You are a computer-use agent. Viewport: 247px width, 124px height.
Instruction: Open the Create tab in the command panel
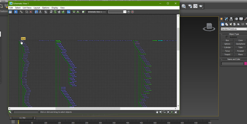(x=222, y=19)
